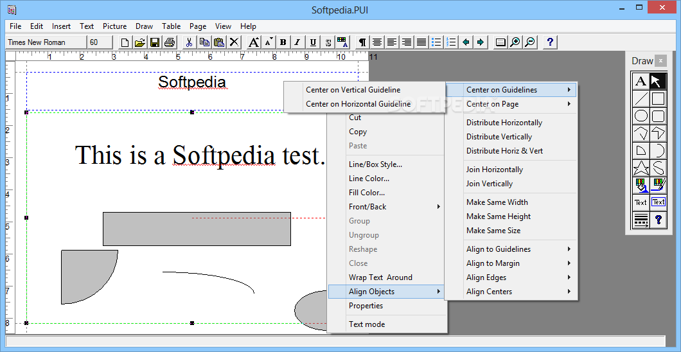The height and width of the screenshot is (352, 681).
Task: Click the line color pen tool
Action: pyautogui.click(x=659, y=186)
